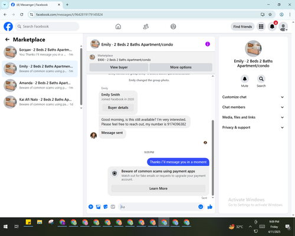Viewport: 295px width, 236px height.
Task: Open Task View on the taskbar
Action: click(17, 227)
